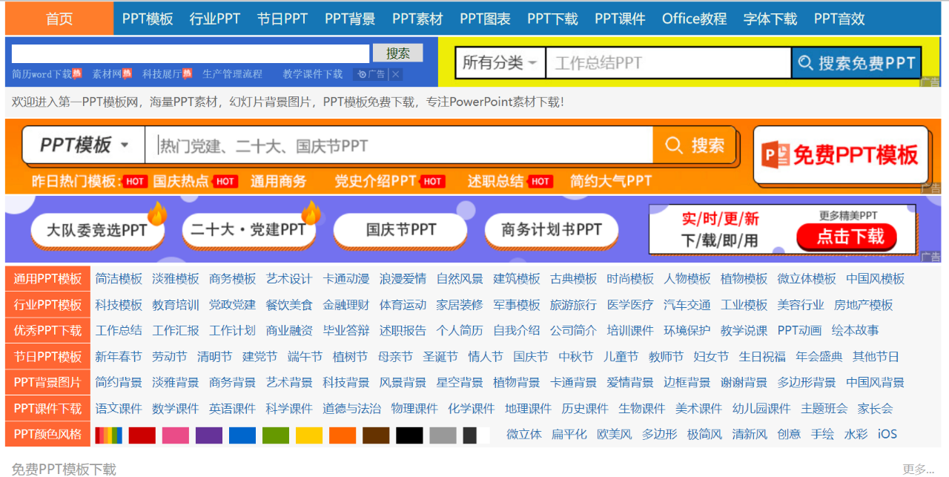The image size is (949, 477).
Task: Open the 简约大气PPT link
Action: (x=611, y=181)
